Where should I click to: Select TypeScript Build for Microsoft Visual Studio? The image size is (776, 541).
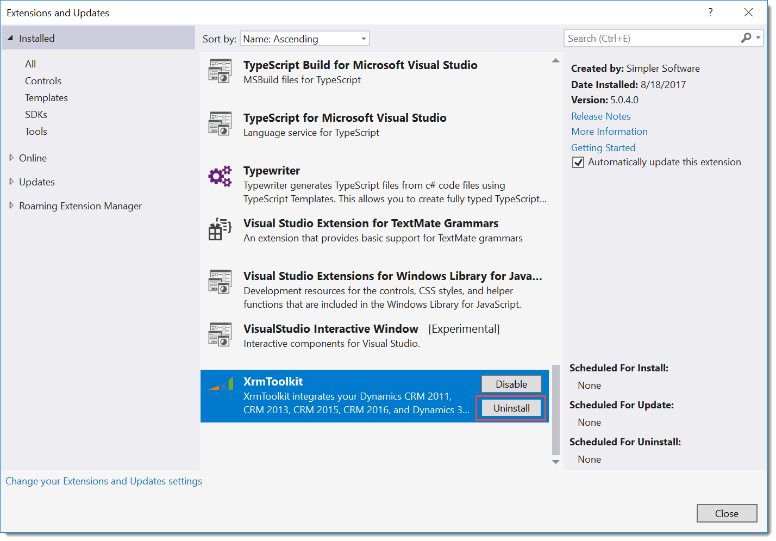(360, 65)
